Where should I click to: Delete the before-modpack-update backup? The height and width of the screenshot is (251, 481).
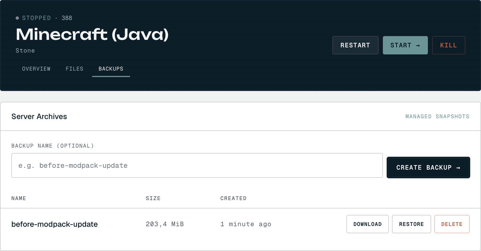point(452,224)
